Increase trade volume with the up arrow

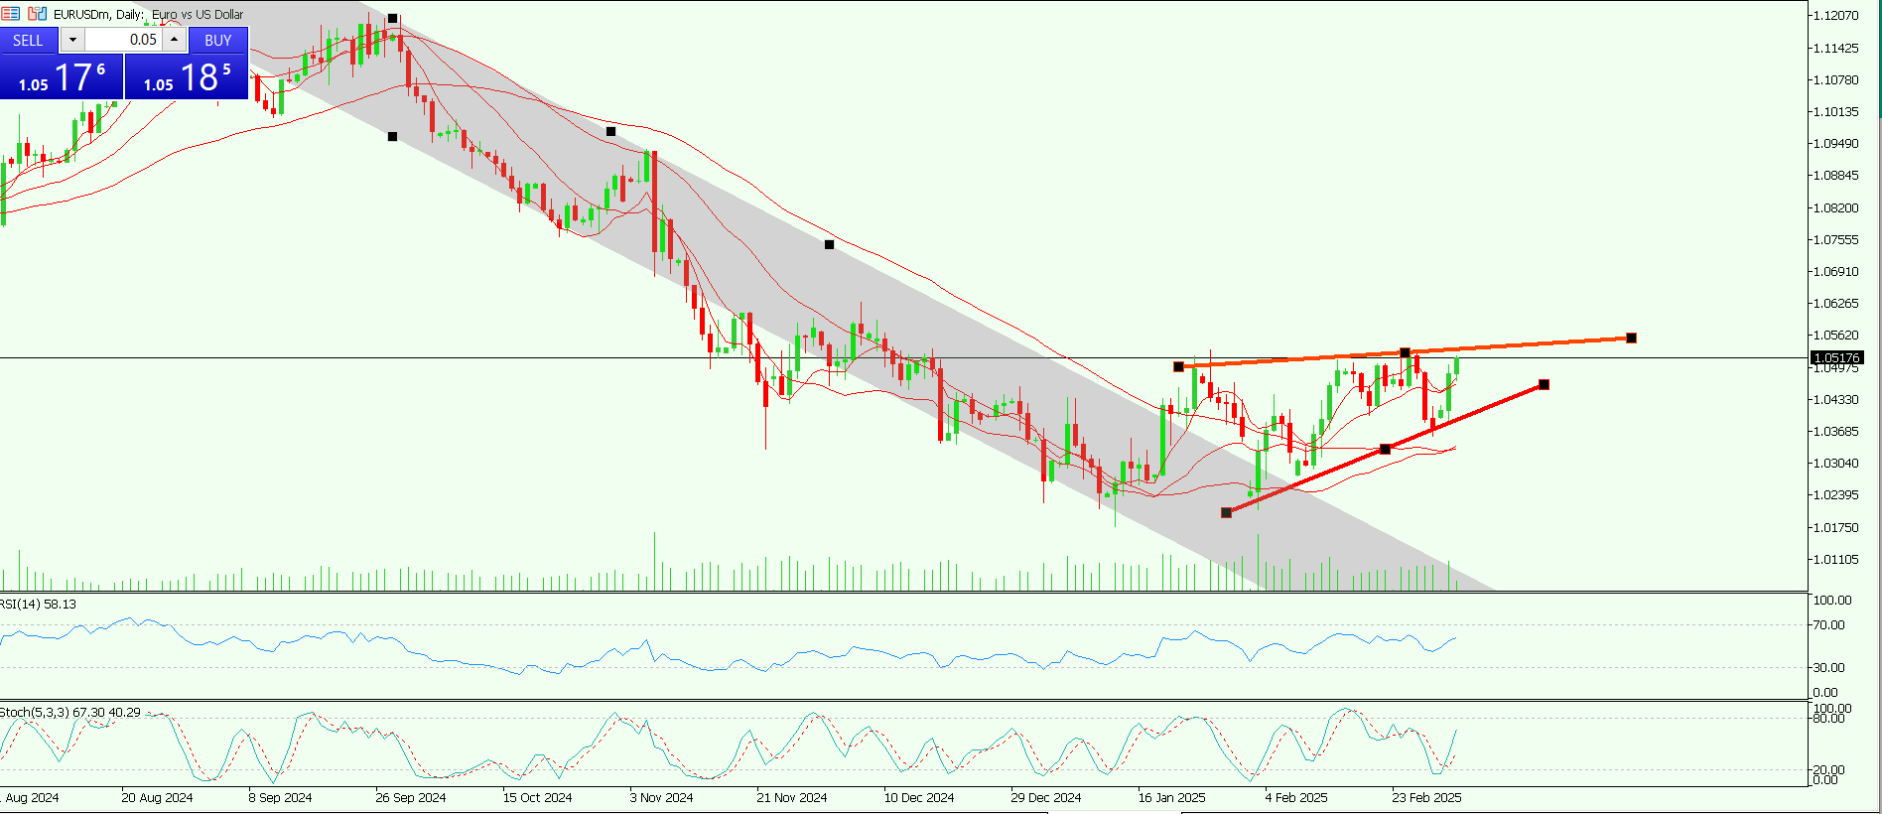pos(175,40)
